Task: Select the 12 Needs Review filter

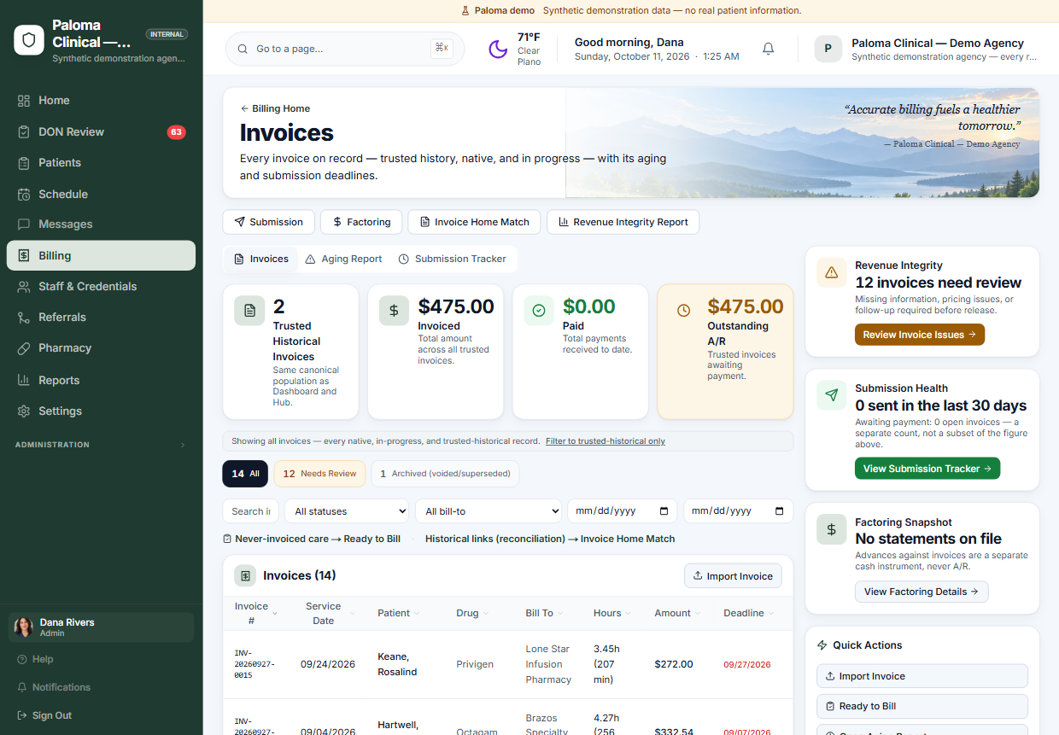Action: point(319,474)
